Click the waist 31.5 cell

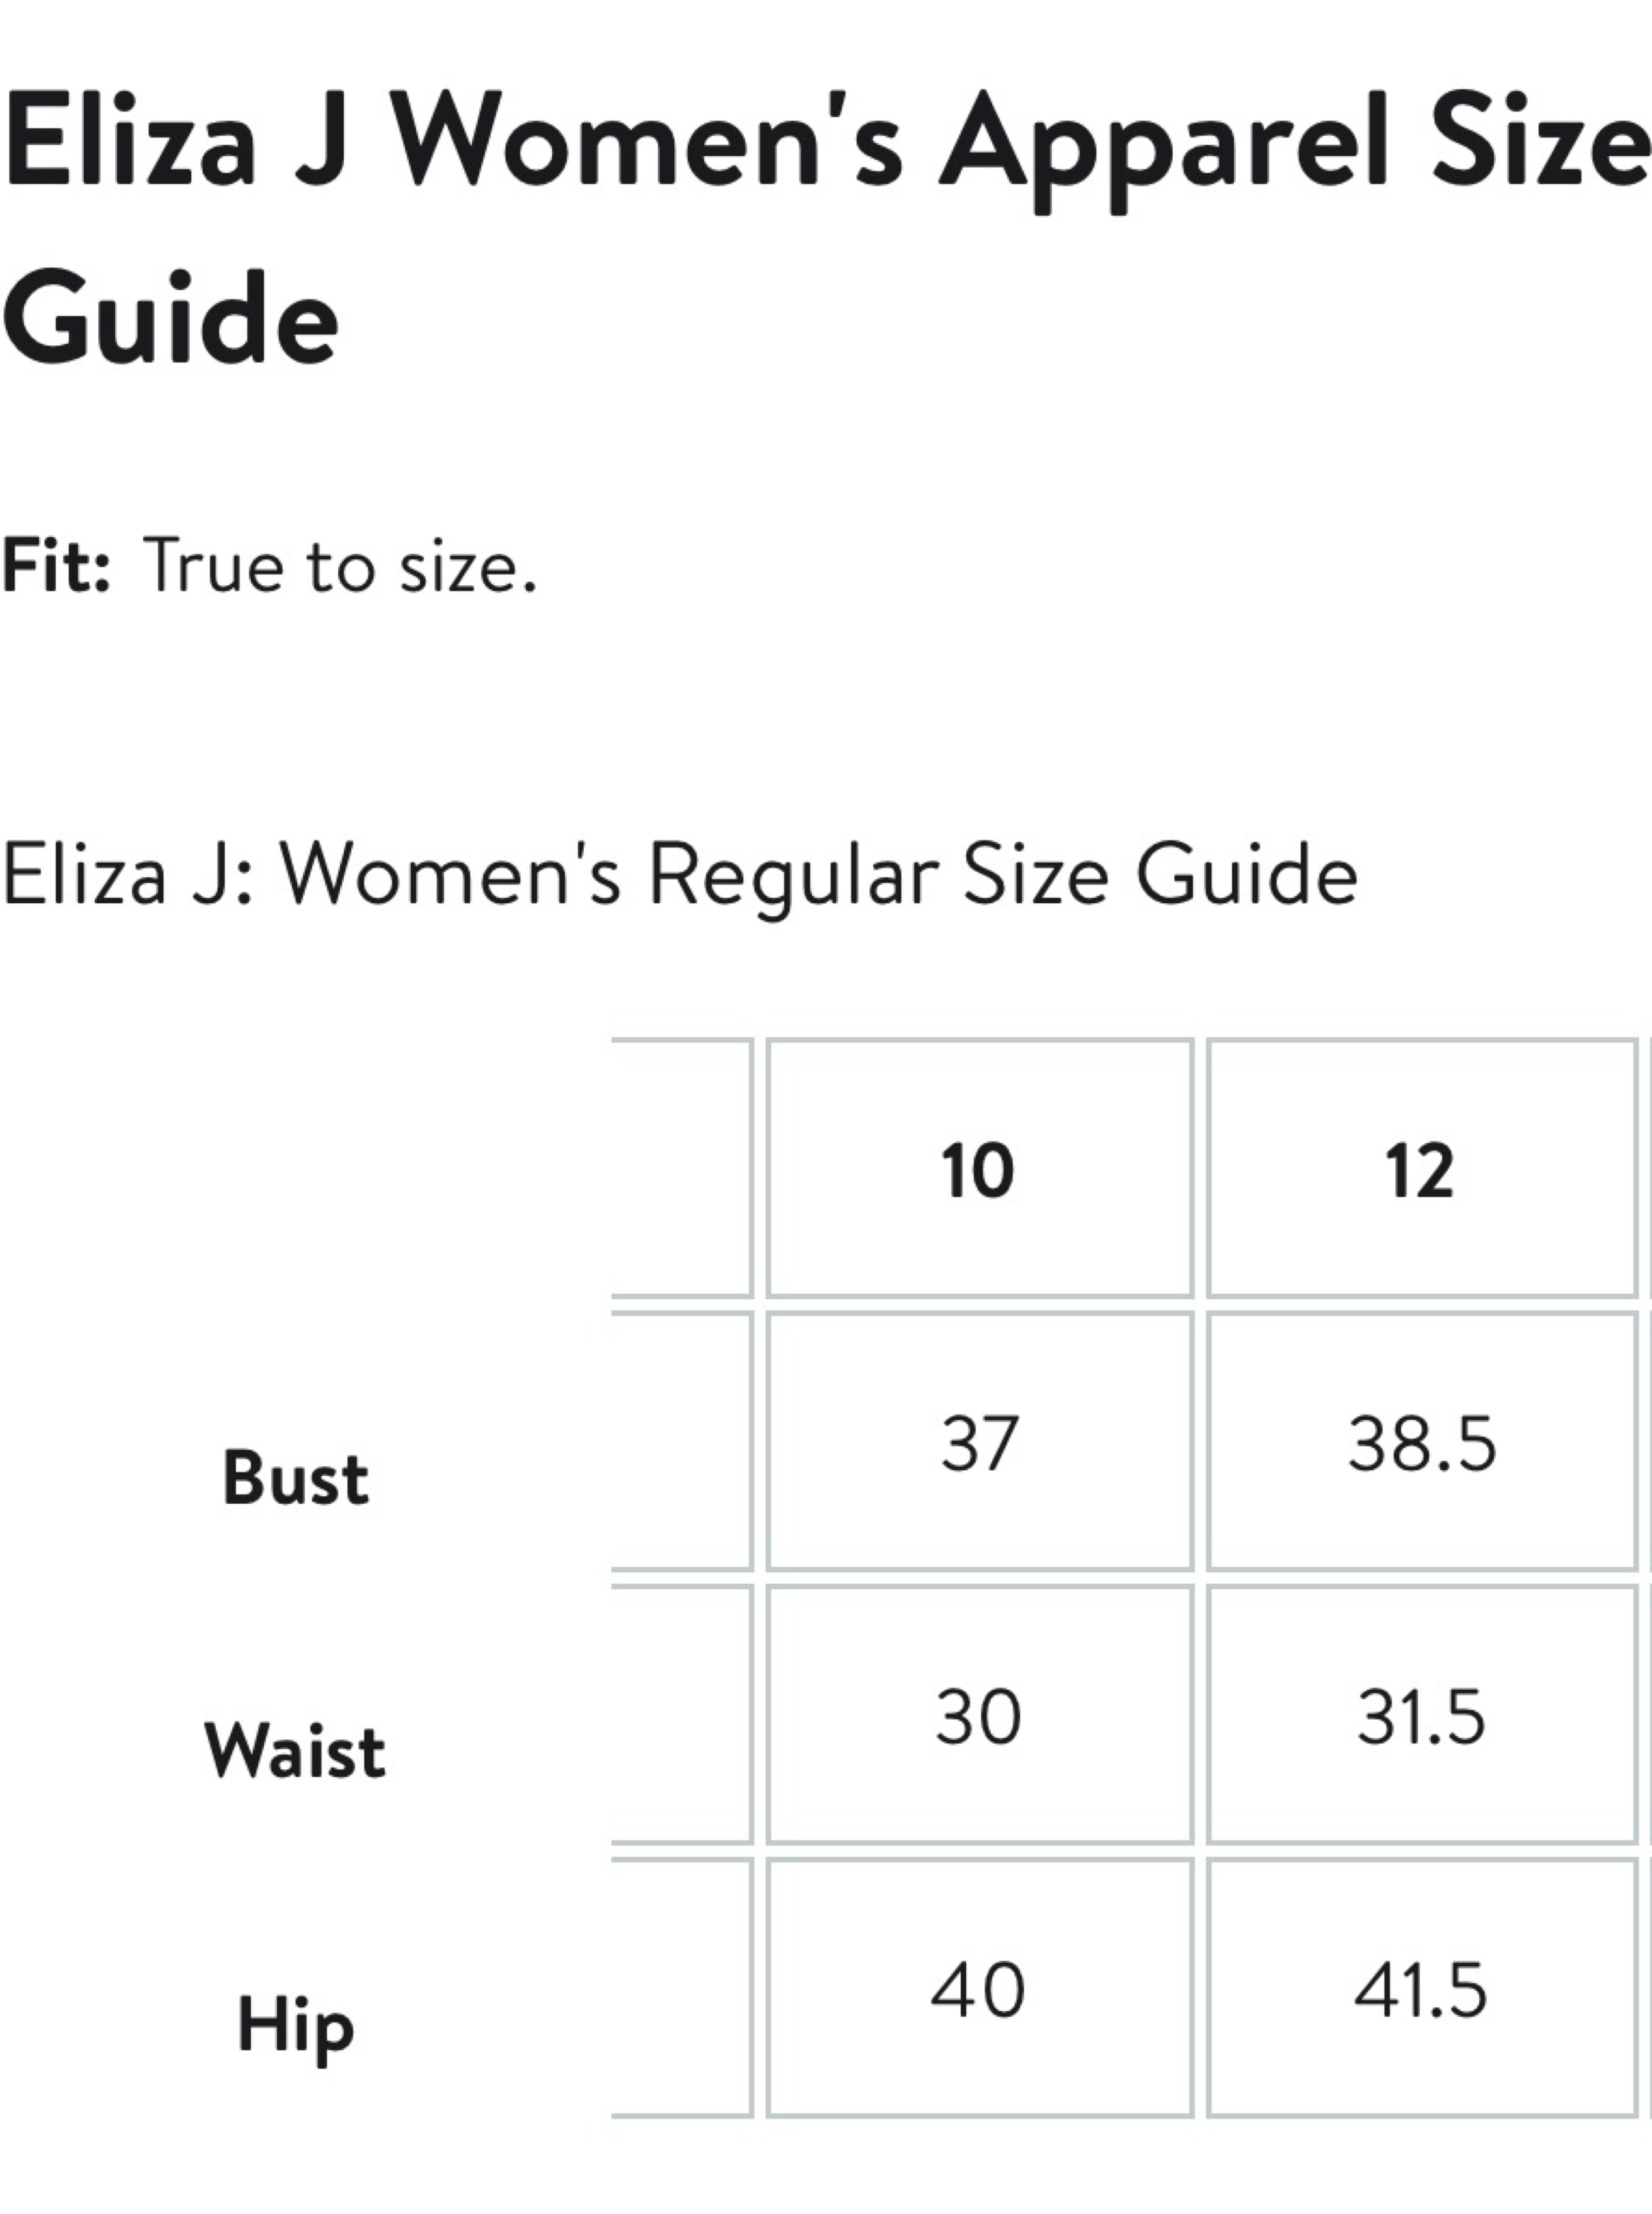coord(1421,1715)
